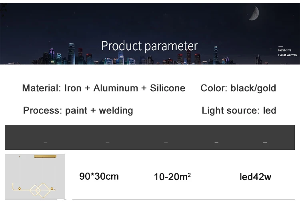The image size is (300, 204).
Task: Click the crescent moon in the banner
Action: (254, 13)
